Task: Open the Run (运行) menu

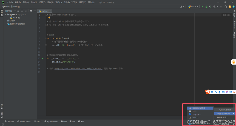Action: coord(58,2)
